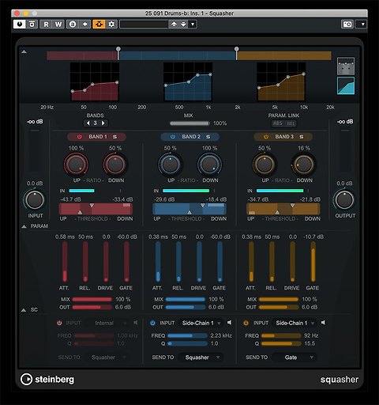Click Band 2 DRIVE vertical slider

[199, 262]
